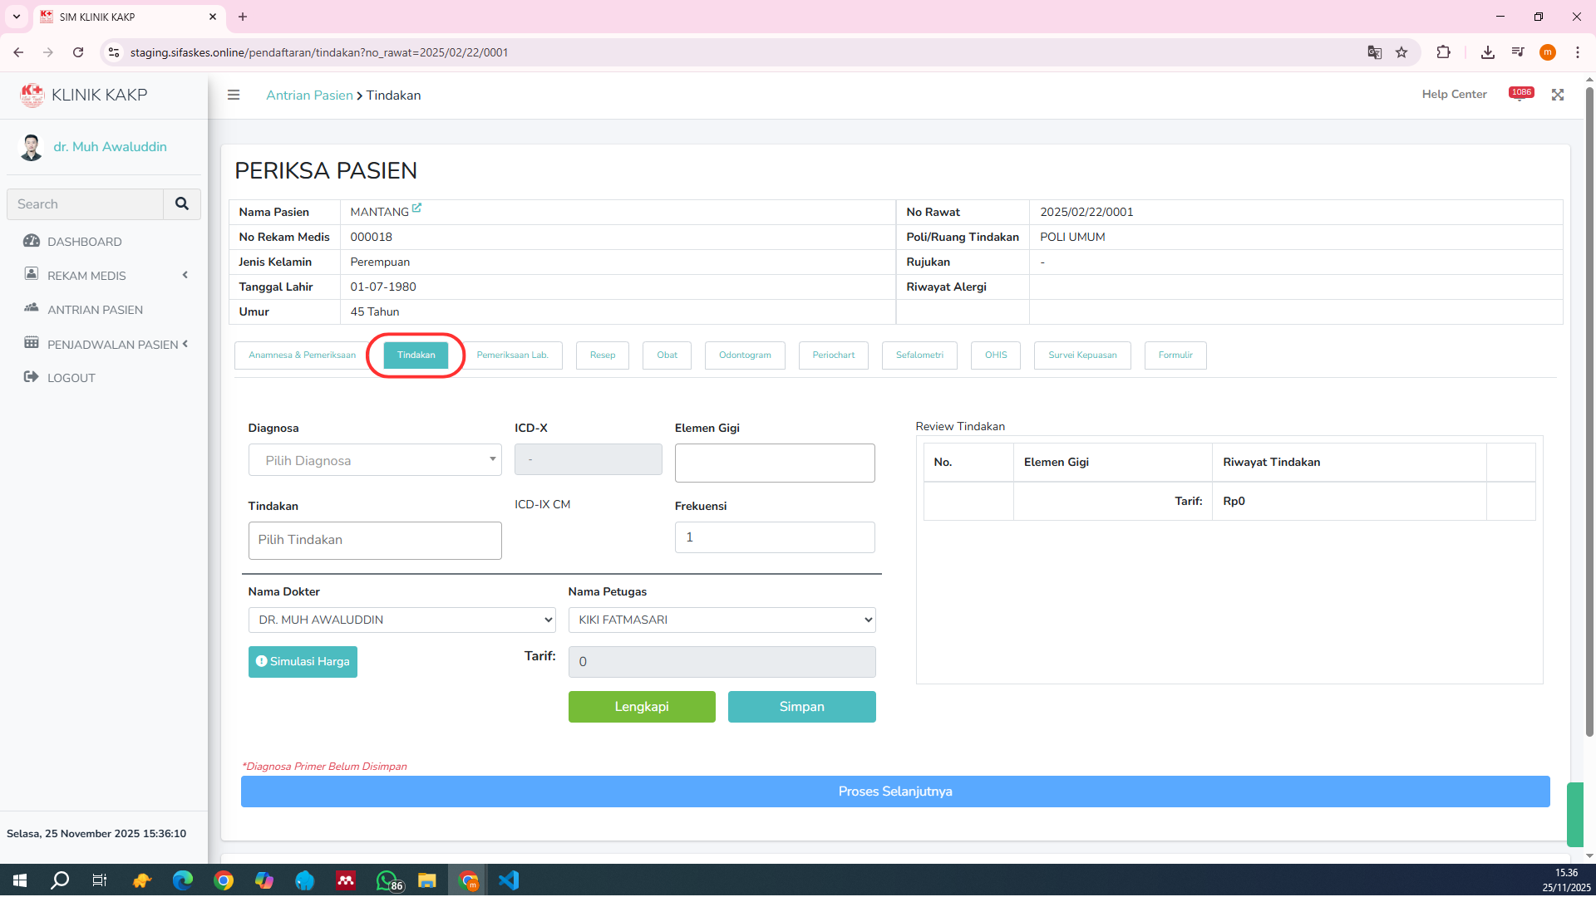Click the Simpan button

coord(801,707)
